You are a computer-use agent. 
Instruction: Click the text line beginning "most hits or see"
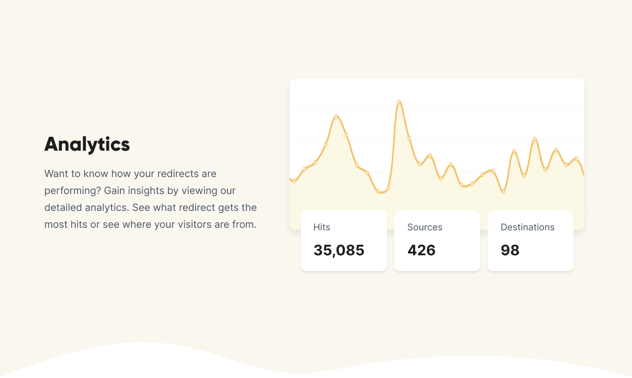point(150,225)
